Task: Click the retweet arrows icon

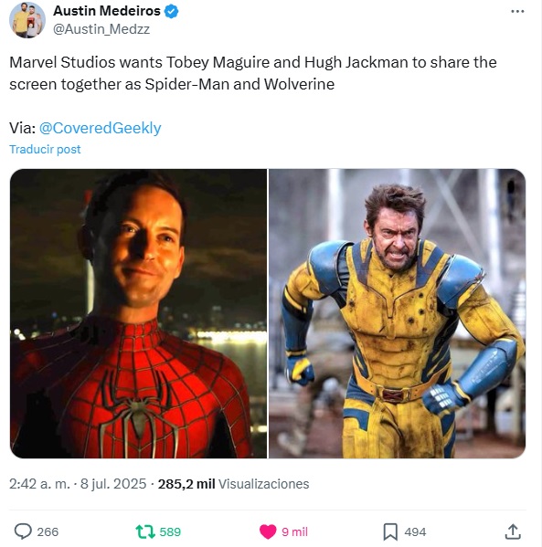Action: [145, 532]
